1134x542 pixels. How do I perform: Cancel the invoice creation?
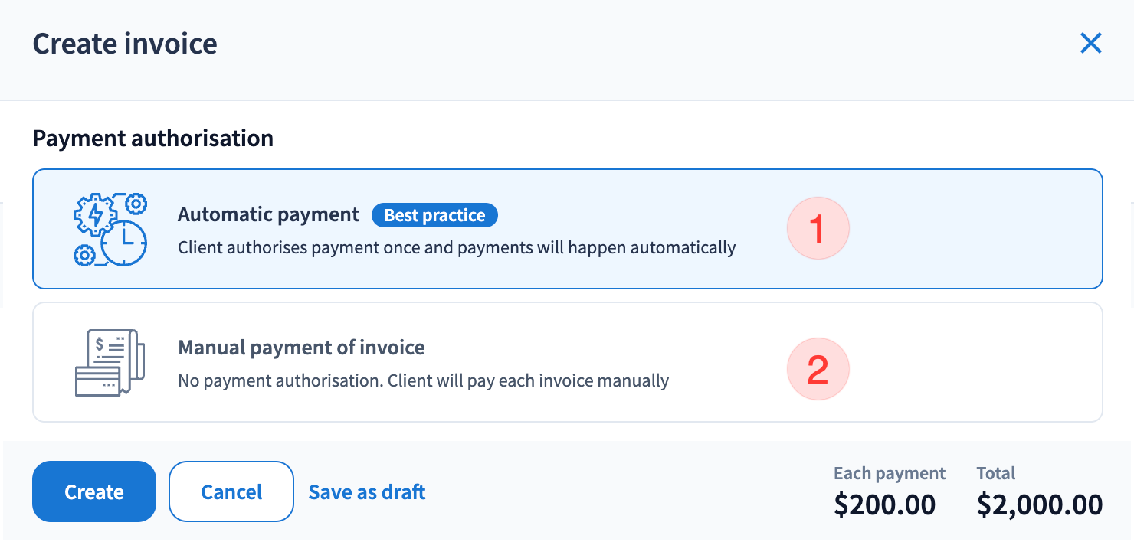pyautogui.click(x=231, y=491)
